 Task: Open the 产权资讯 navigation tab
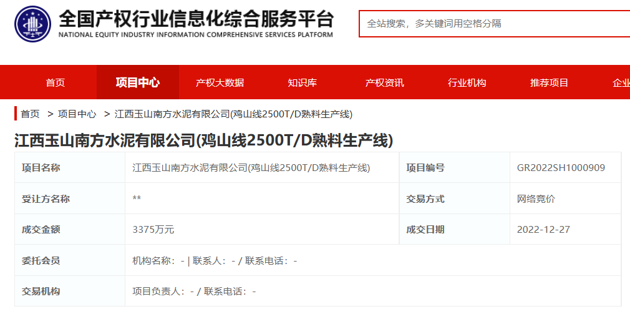[384, 82]
